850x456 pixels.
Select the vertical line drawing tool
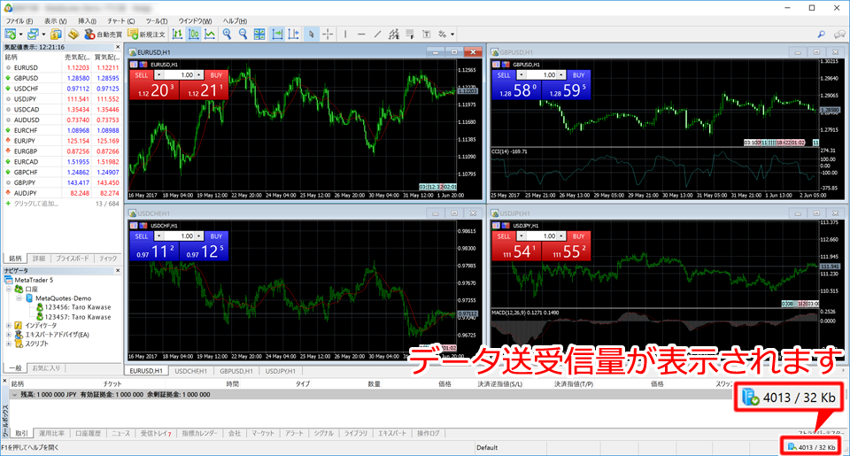(x=344, y=35)
